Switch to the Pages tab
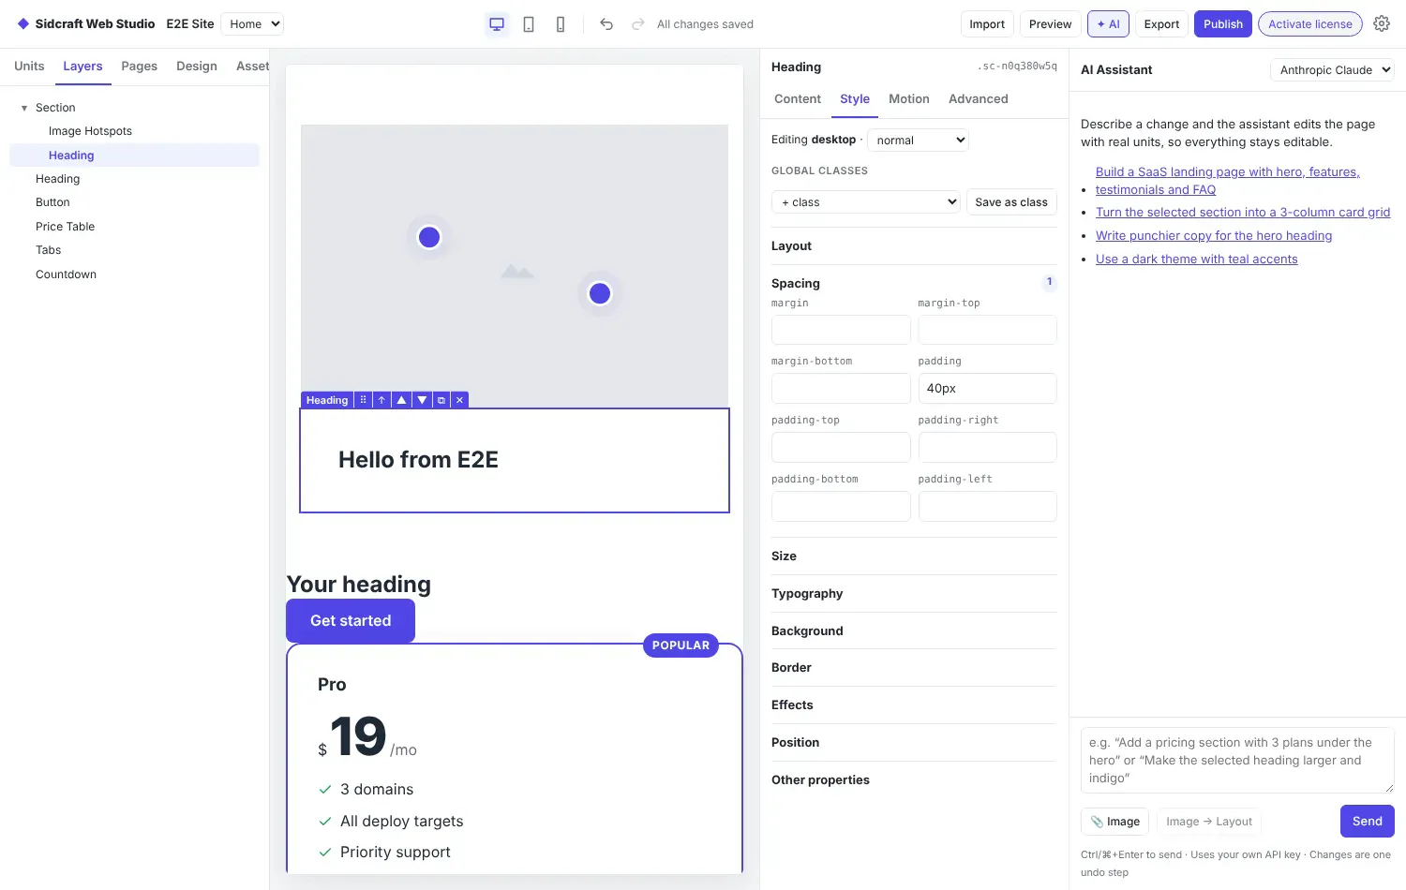 coord(140,67)
